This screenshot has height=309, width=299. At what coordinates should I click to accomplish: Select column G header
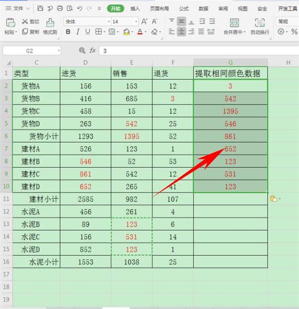click(230, 62)
